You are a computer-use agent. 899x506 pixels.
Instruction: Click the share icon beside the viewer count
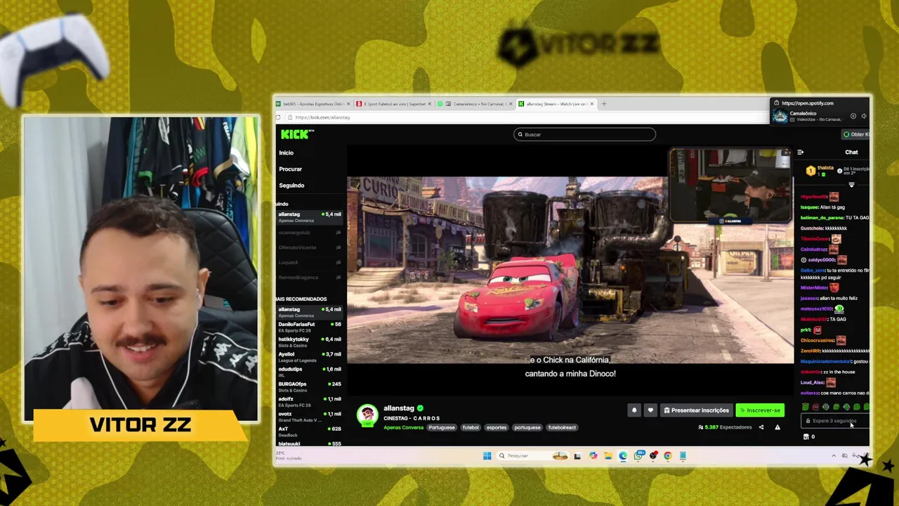tap(761, 427)
